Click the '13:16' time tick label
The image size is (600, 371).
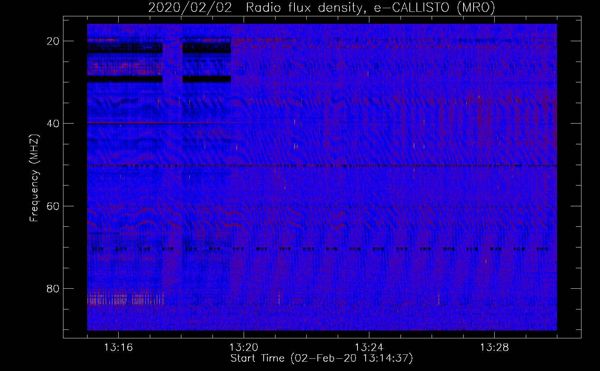[118, 348]
